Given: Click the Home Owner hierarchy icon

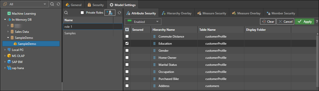Looking at the screenshot, I should (154, 58).
